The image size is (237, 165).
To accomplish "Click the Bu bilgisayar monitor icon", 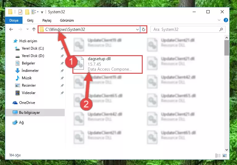I will [15, 113].
